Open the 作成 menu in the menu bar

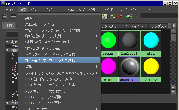[x=71, y=10]
